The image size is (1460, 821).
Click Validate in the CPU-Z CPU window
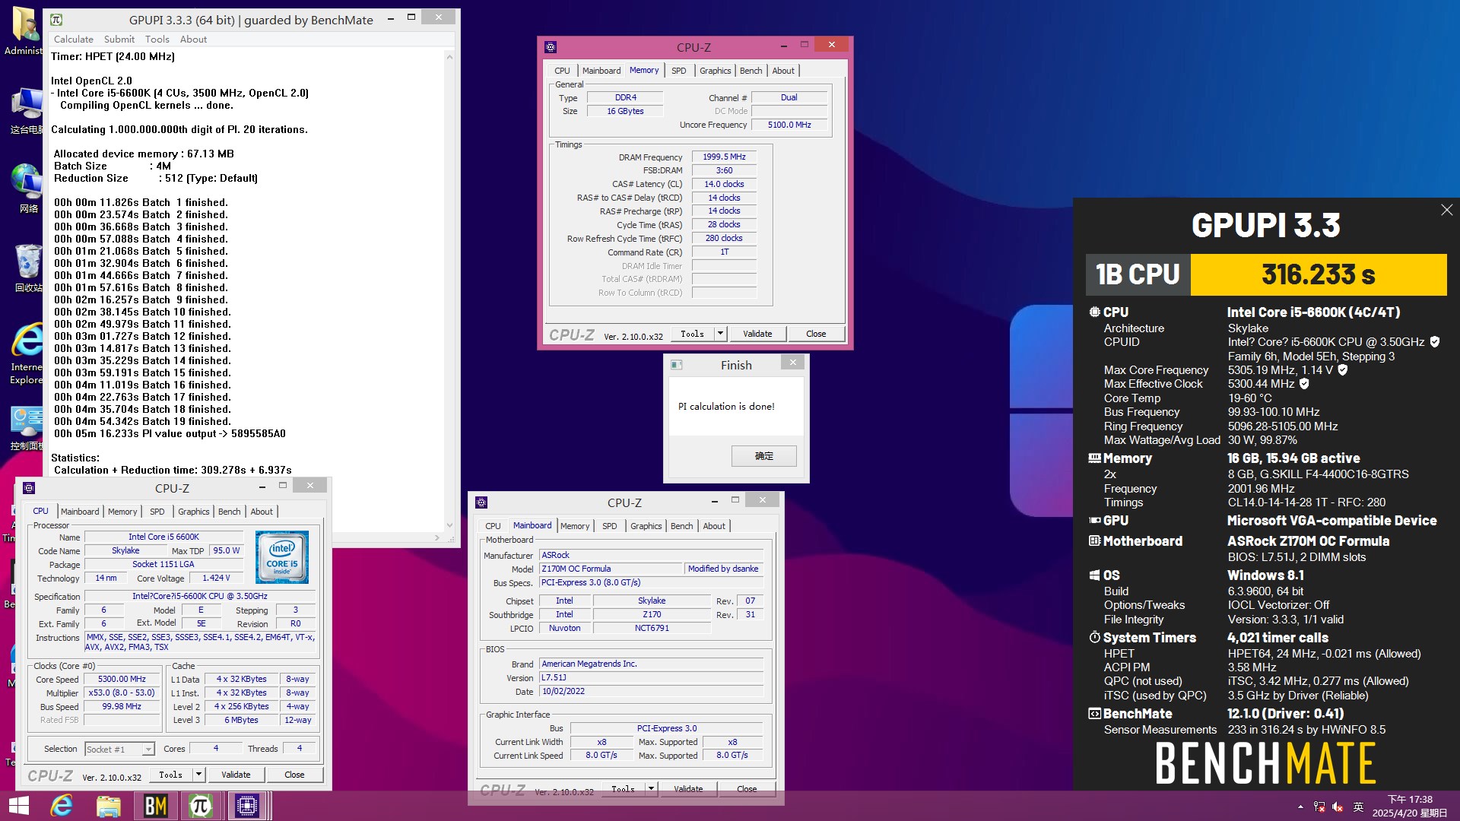pos(236,775)
